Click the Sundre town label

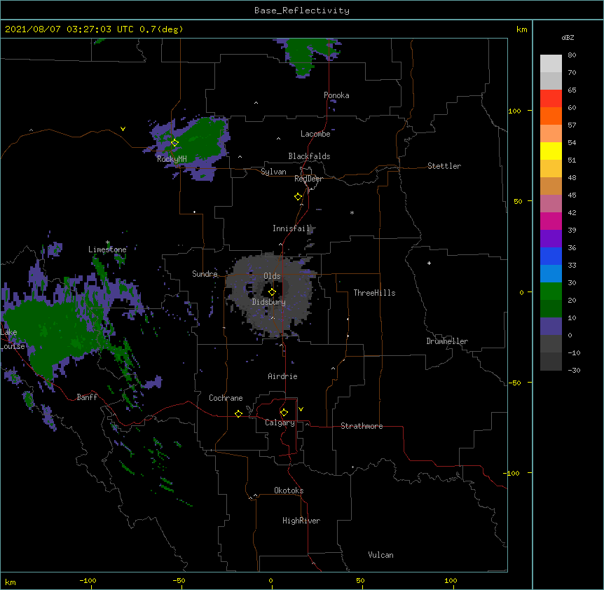[205, 274]
